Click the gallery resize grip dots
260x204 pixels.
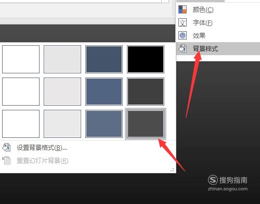(172, 170)
